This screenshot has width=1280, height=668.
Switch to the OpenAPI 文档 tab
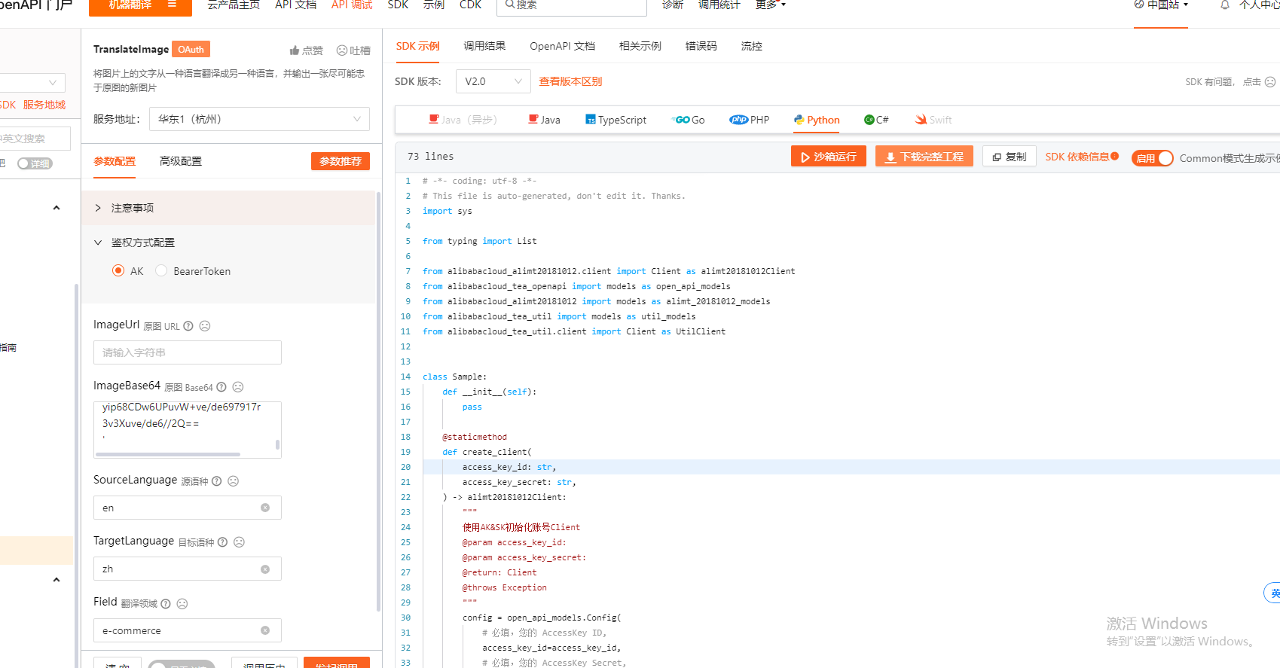pyautogui.click(x=562, y=46)
